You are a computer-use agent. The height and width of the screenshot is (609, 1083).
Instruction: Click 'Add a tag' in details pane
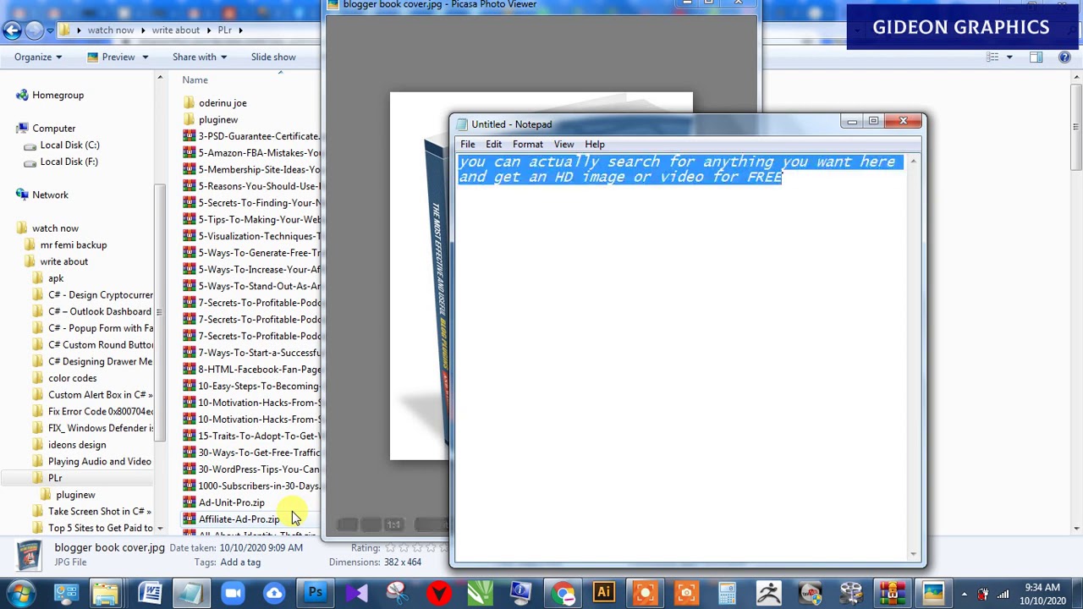(x=240, y=562)
